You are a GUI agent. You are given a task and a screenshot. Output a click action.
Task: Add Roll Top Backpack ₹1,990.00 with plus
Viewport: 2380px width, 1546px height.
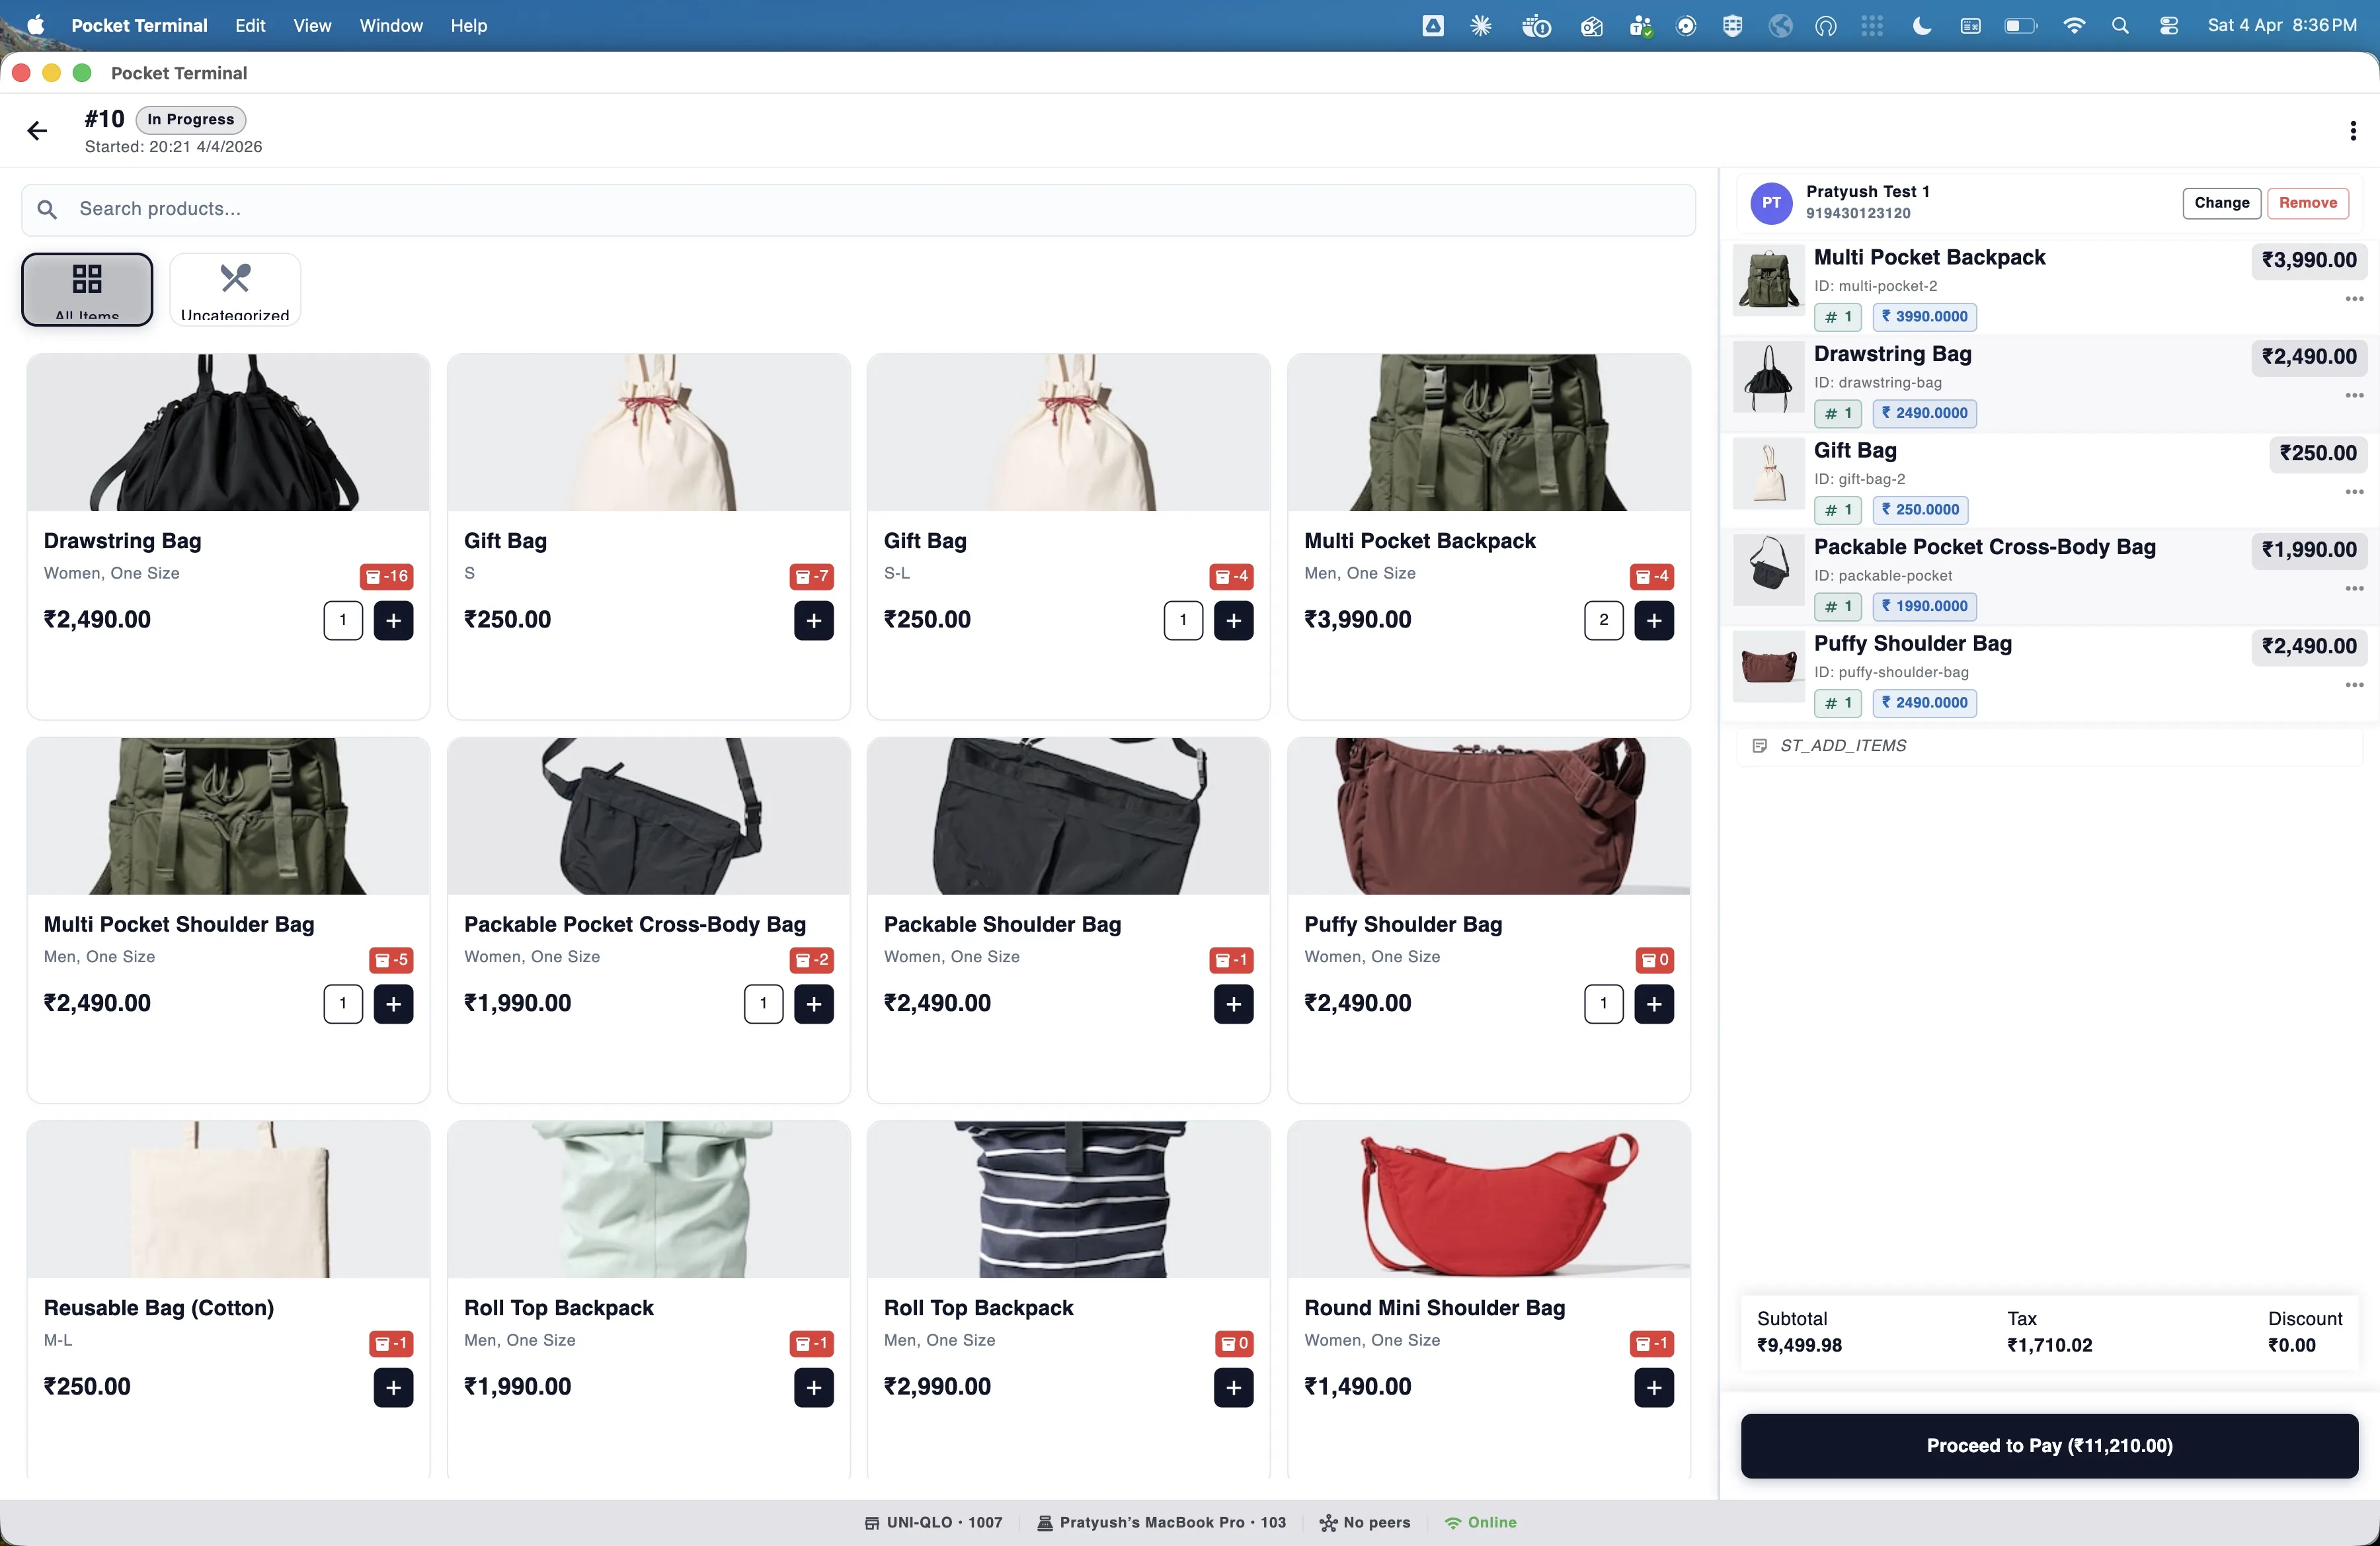(x=814, y=1387)
